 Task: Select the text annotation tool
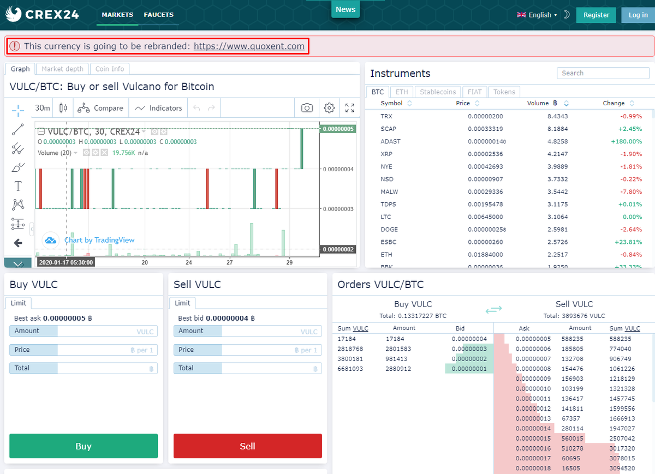[18, 186]
